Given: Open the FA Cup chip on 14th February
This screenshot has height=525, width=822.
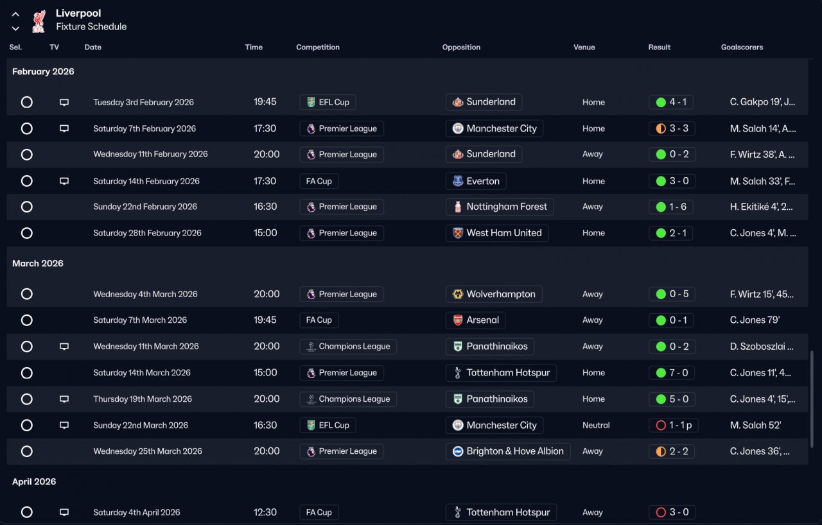Looking at the screenshot, I should click(x=319, y=181).
